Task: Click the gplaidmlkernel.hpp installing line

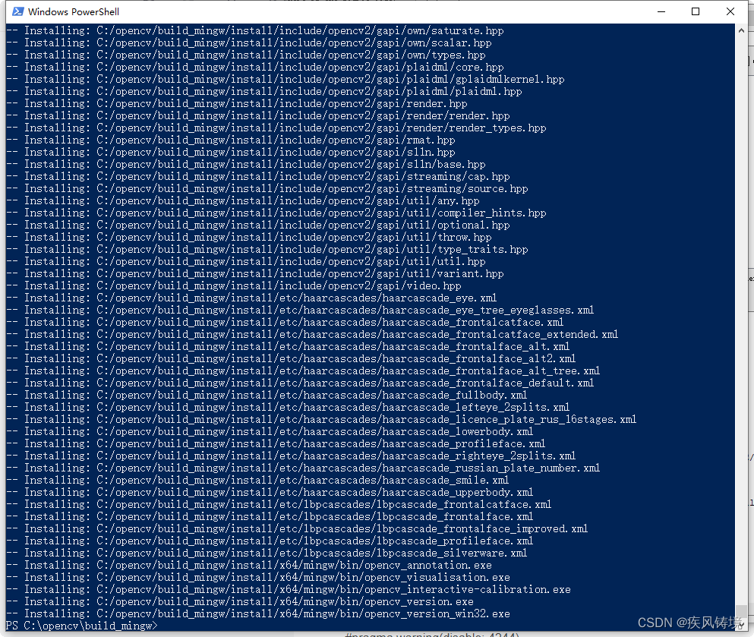Action: (286, 79)
